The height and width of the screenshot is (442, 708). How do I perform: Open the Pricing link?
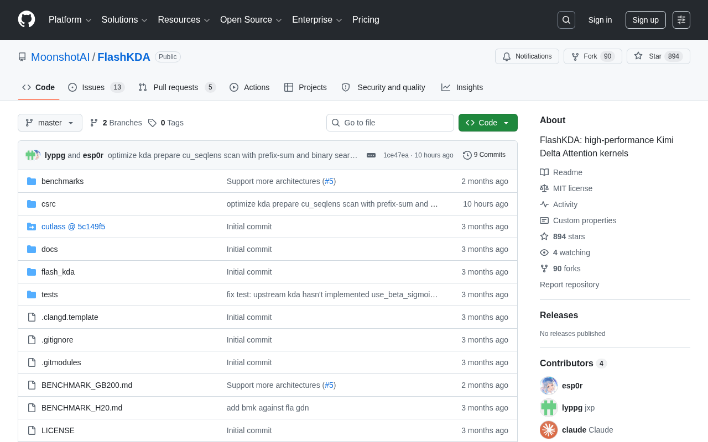click(x=366, y=20)
